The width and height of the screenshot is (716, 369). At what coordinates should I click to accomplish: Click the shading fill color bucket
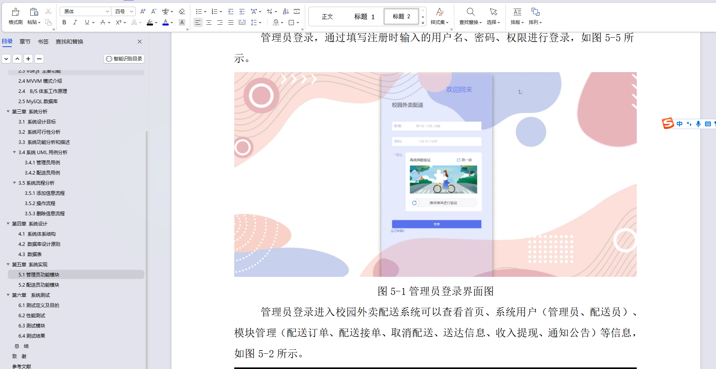(x=276, y=22)
